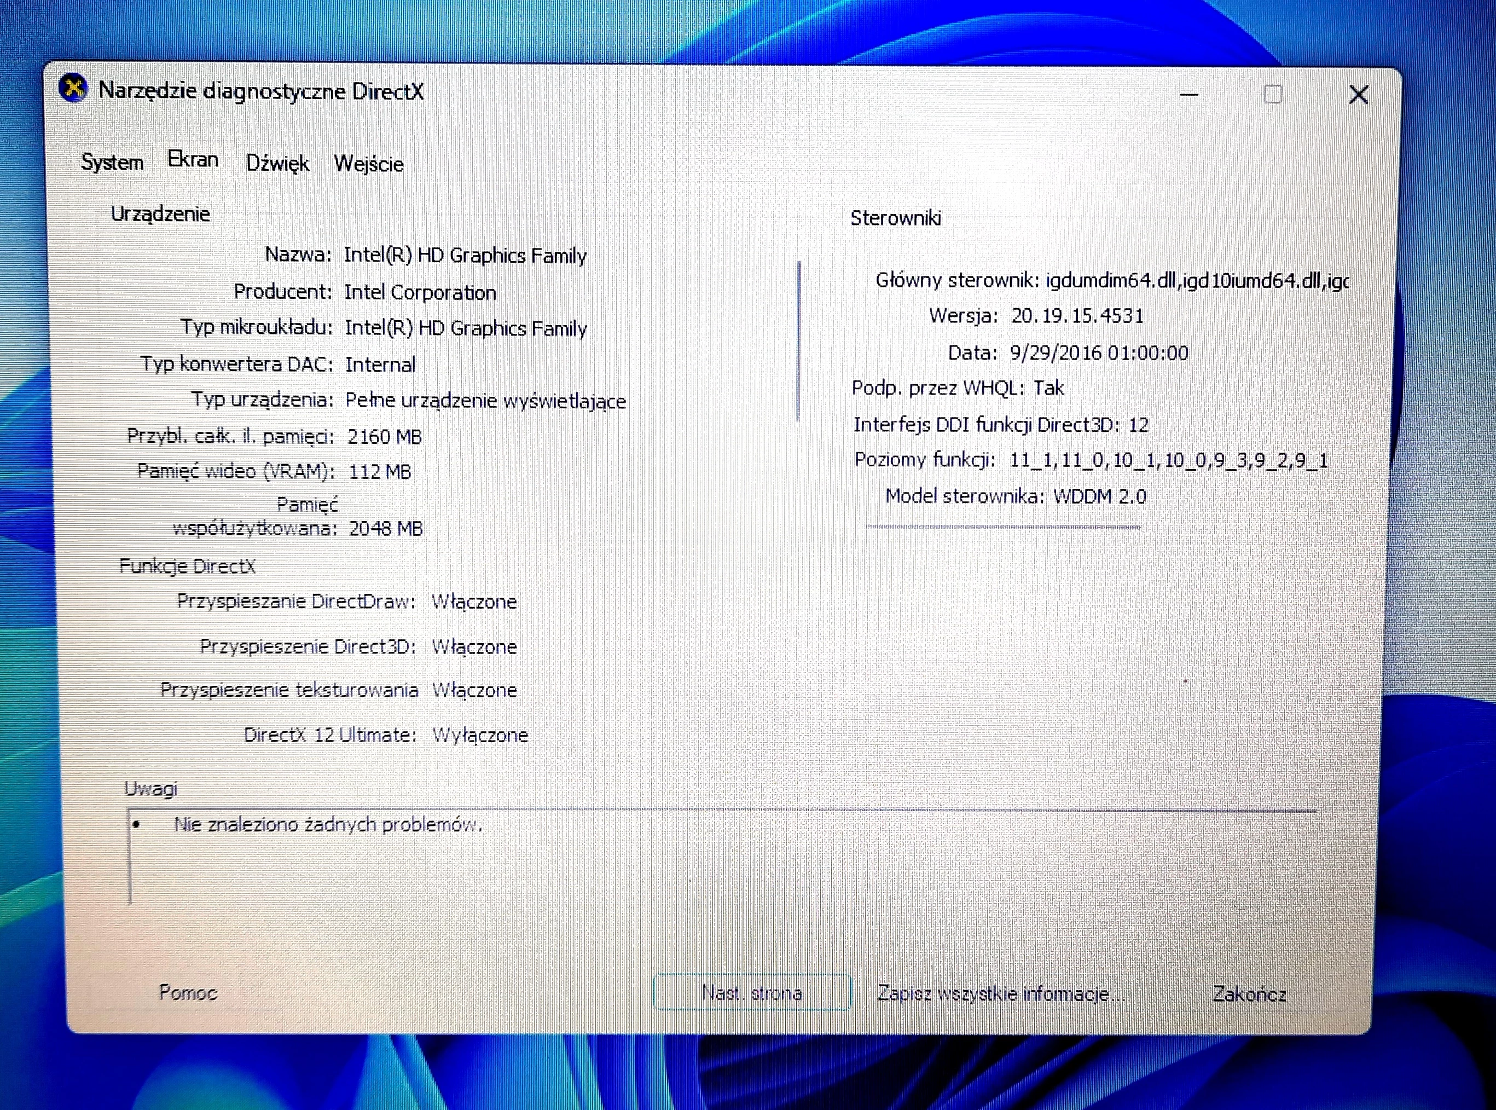
Task: Click the DirectX 12 Ultimate Wyłączone status
Action: [480, 735]
